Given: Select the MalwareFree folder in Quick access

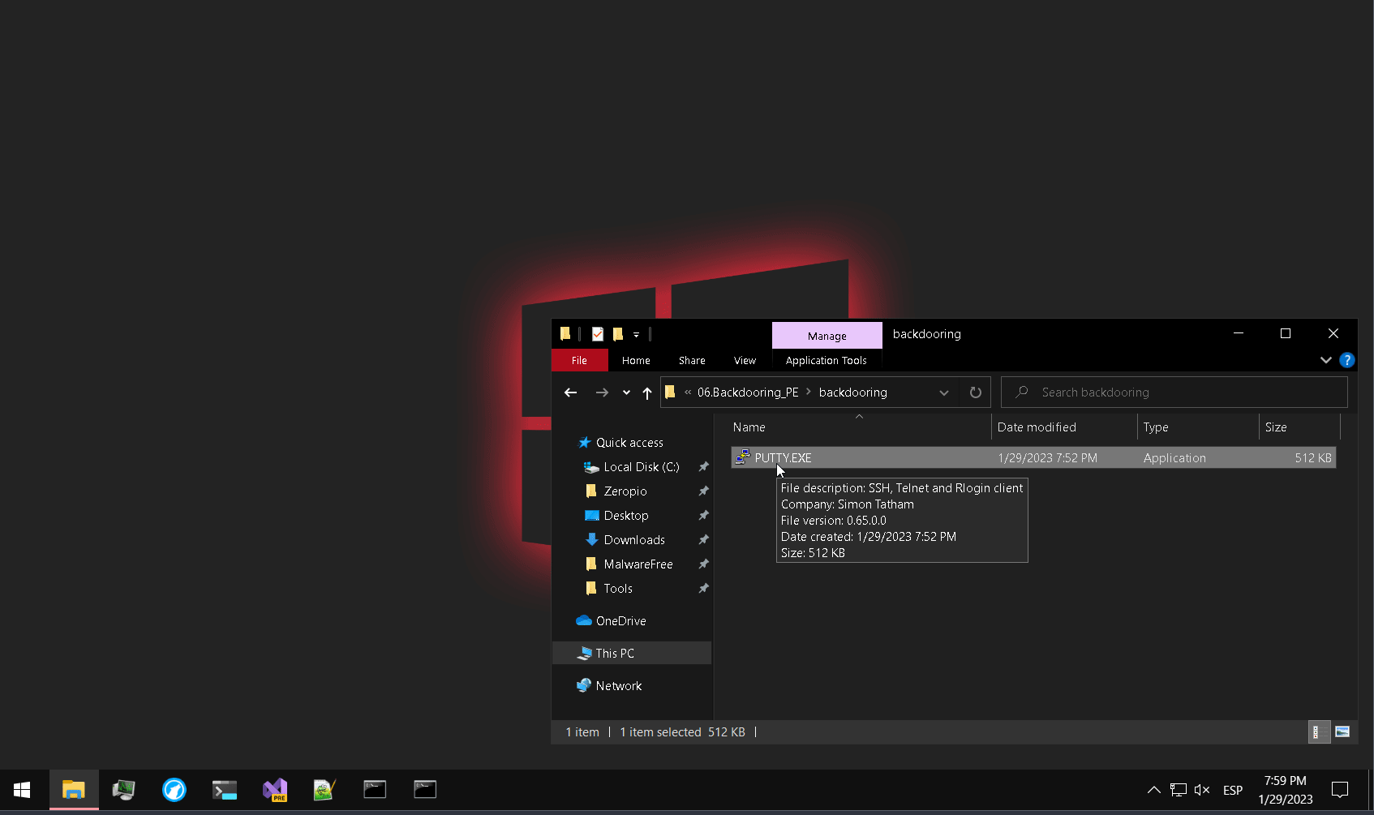Looking at the screenshot, I should click(x=638, y=564).
